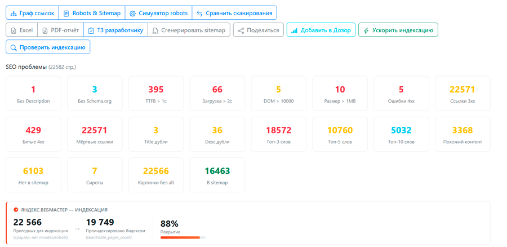Click the Excel file icon
This screenshot has height=247, width=507.
14,31
